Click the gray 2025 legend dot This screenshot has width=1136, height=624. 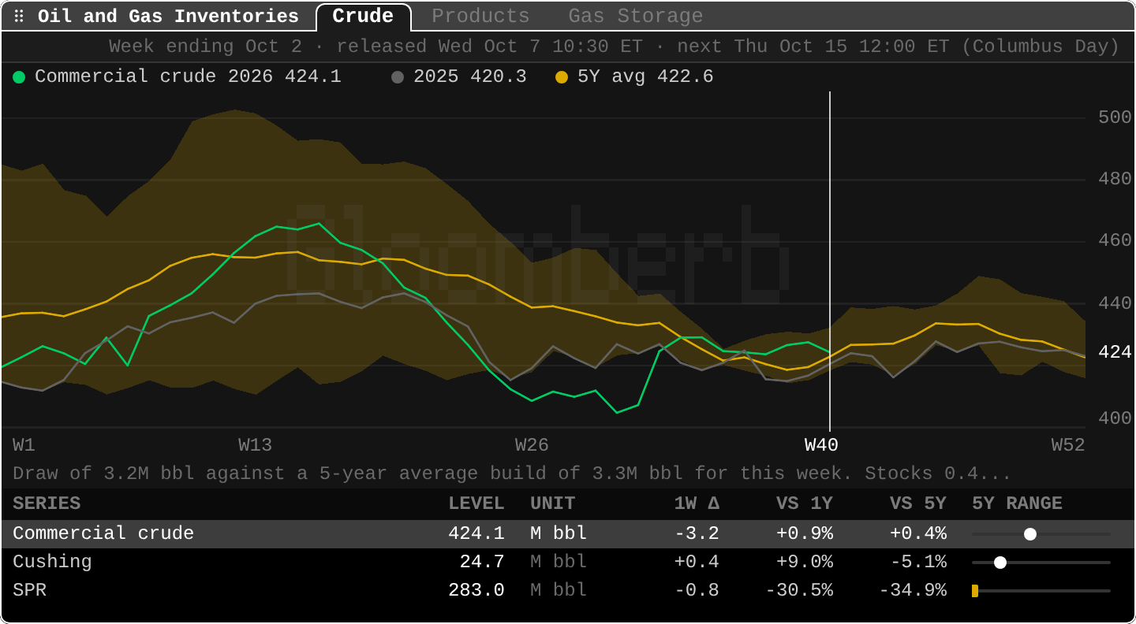[x=398, y=77]
